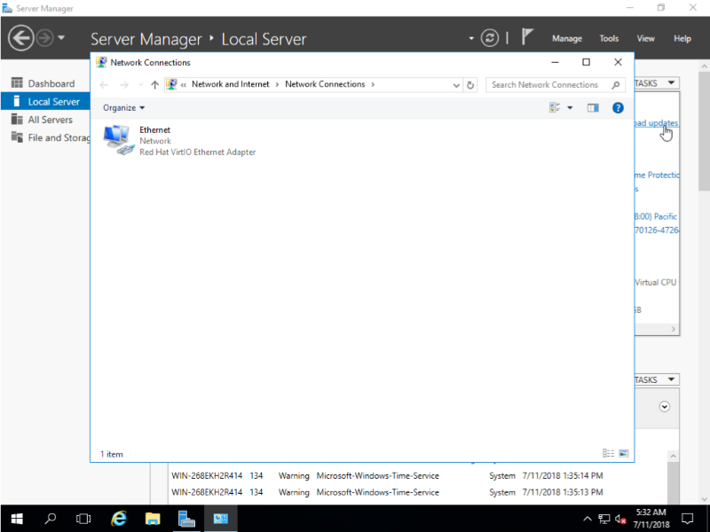The width and height of the screenshot is (710, 532).
Task: Open File Explorer from the taskbar
Action: (x=153, y=519)
